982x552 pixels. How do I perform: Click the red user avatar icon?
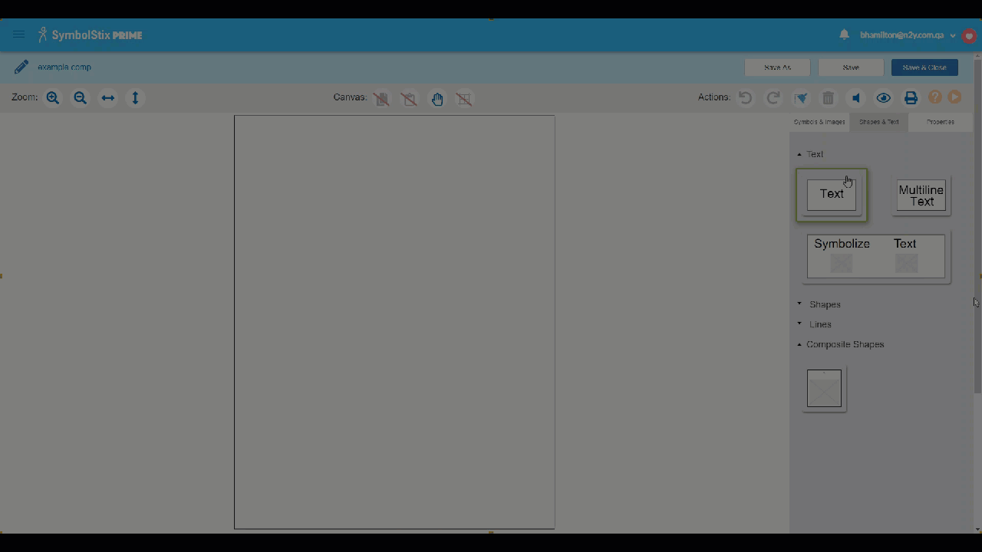click(x=969, y=35)
